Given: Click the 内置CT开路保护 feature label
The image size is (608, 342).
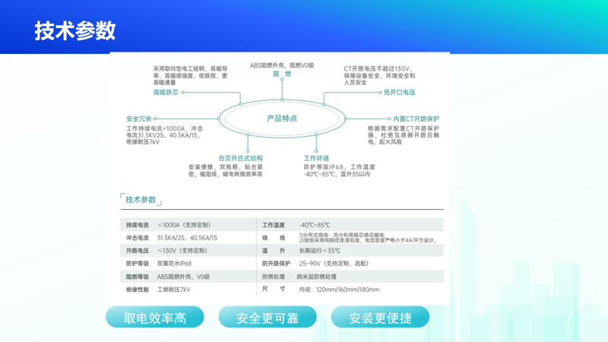Looking at the screenshot, I should pyautogui.click(x=416, y=119).
